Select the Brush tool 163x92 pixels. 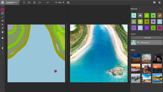(3, 13)
